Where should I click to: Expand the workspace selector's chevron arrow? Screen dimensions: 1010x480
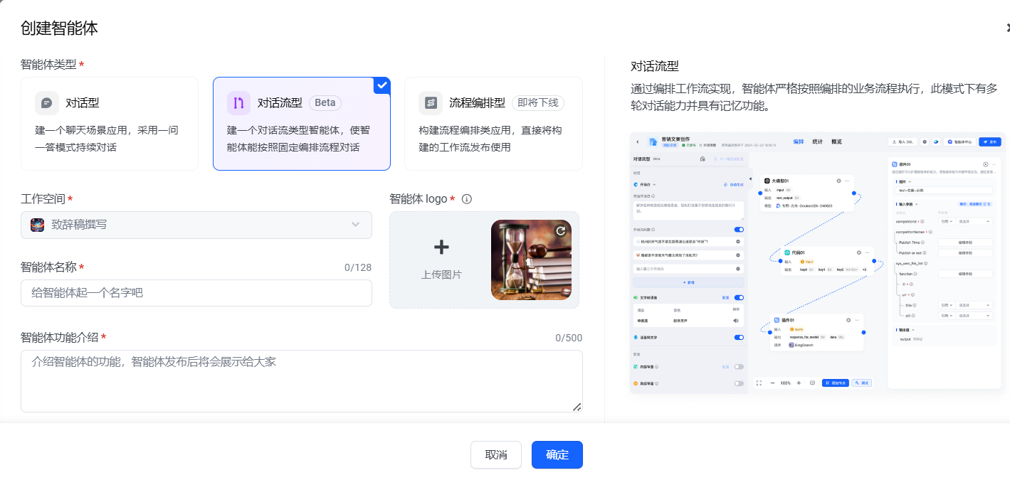356,225
